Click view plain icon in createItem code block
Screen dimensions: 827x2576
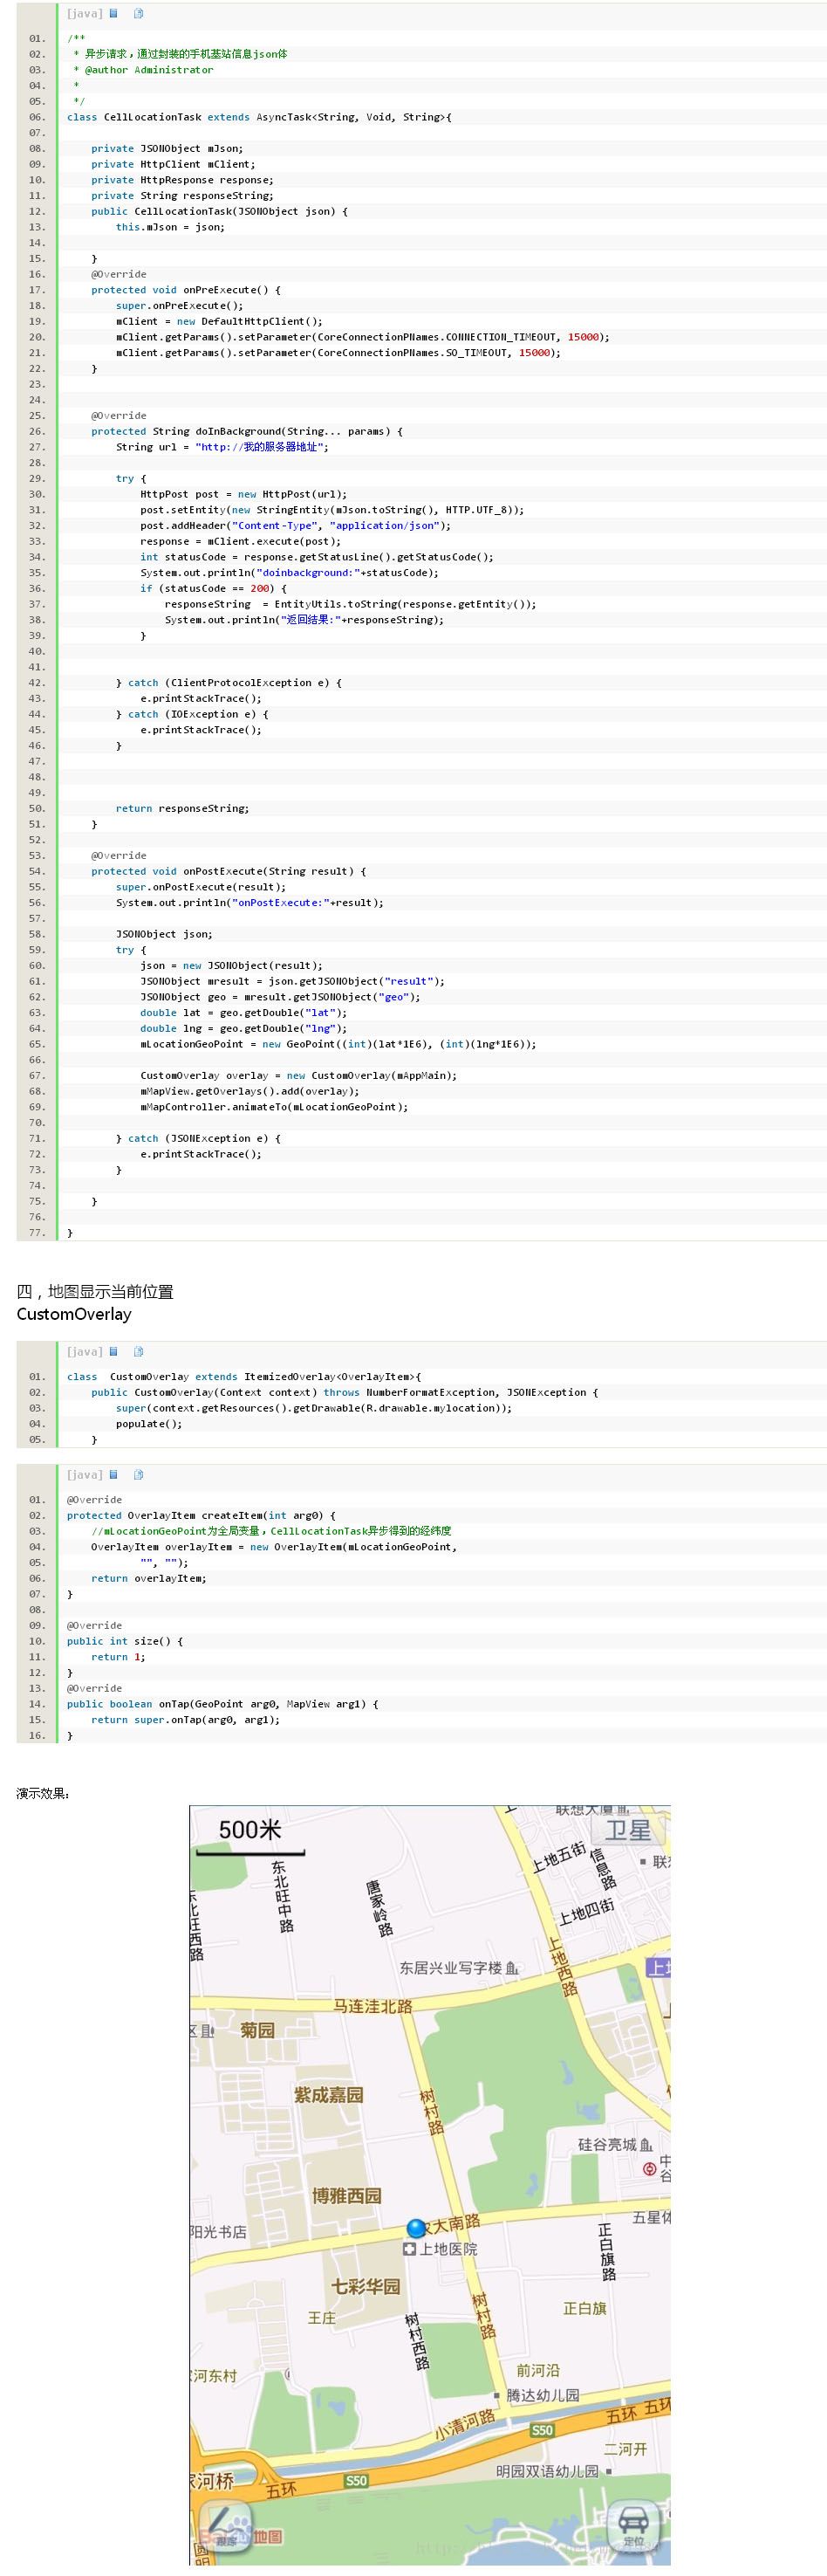pyautogui.click(x=114, y=1474)
